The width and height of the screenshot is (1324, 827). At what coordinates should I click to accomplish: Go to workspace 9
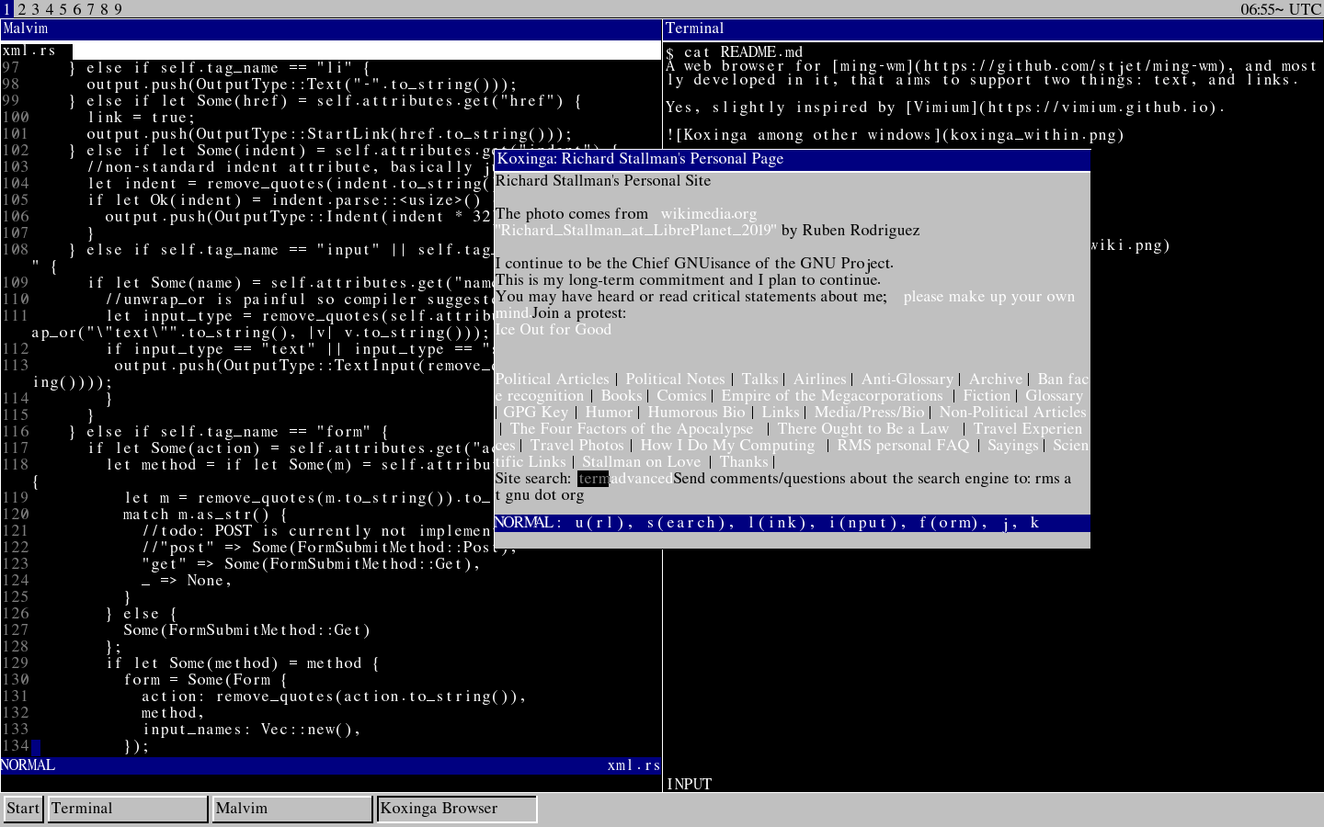pyautogui.click(x=118, y=9)
